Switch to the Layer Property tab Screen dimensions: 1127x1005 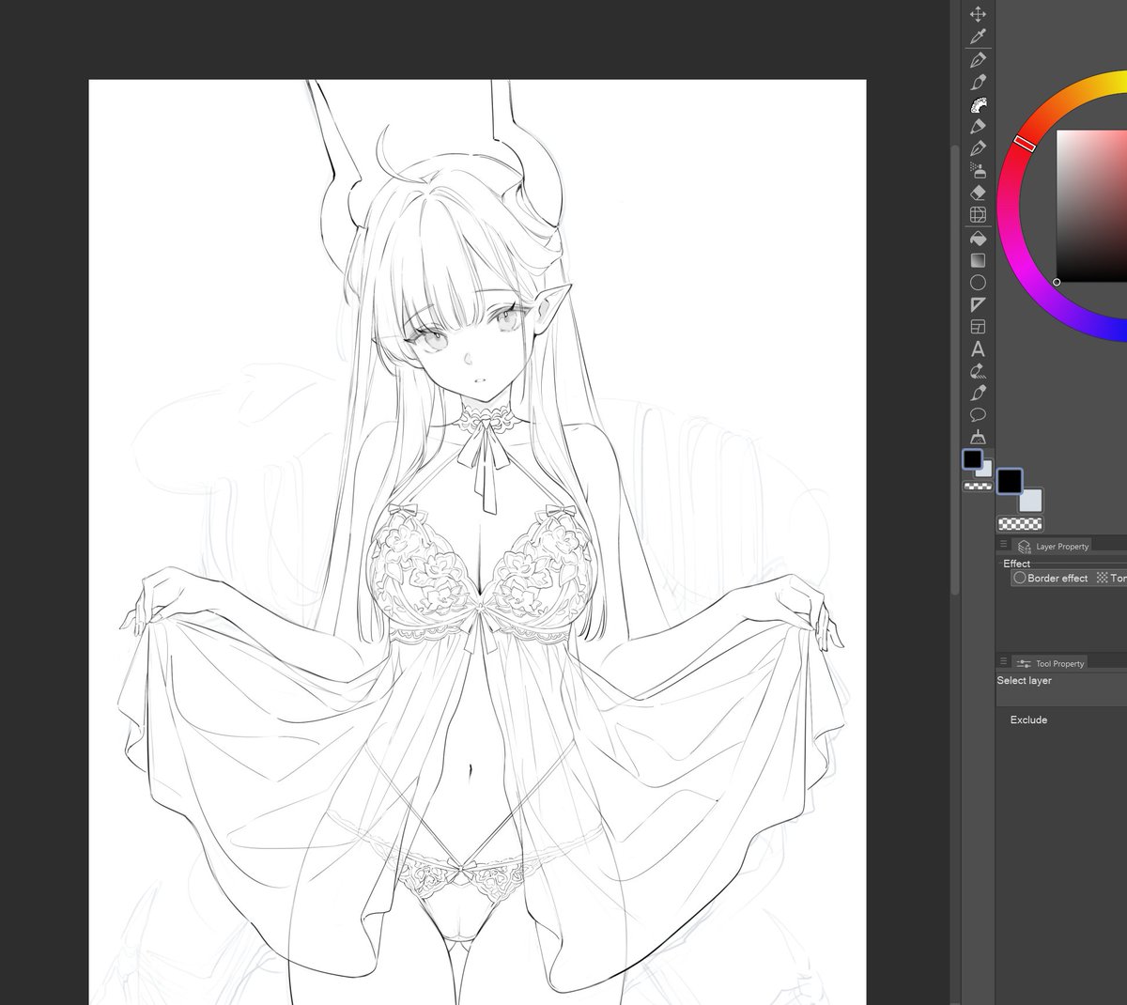coord(1053,547)
